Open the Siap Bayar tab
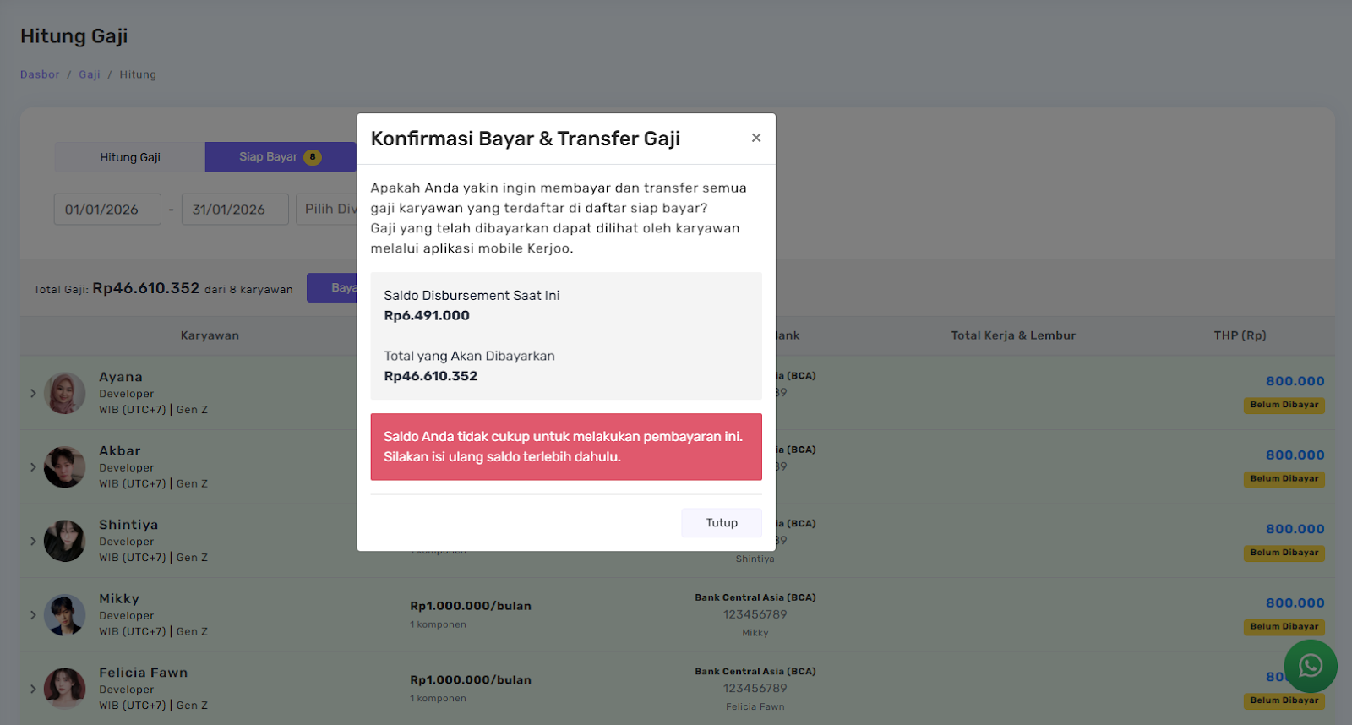The image size is (1352, 725). click(x=279, y=157)
